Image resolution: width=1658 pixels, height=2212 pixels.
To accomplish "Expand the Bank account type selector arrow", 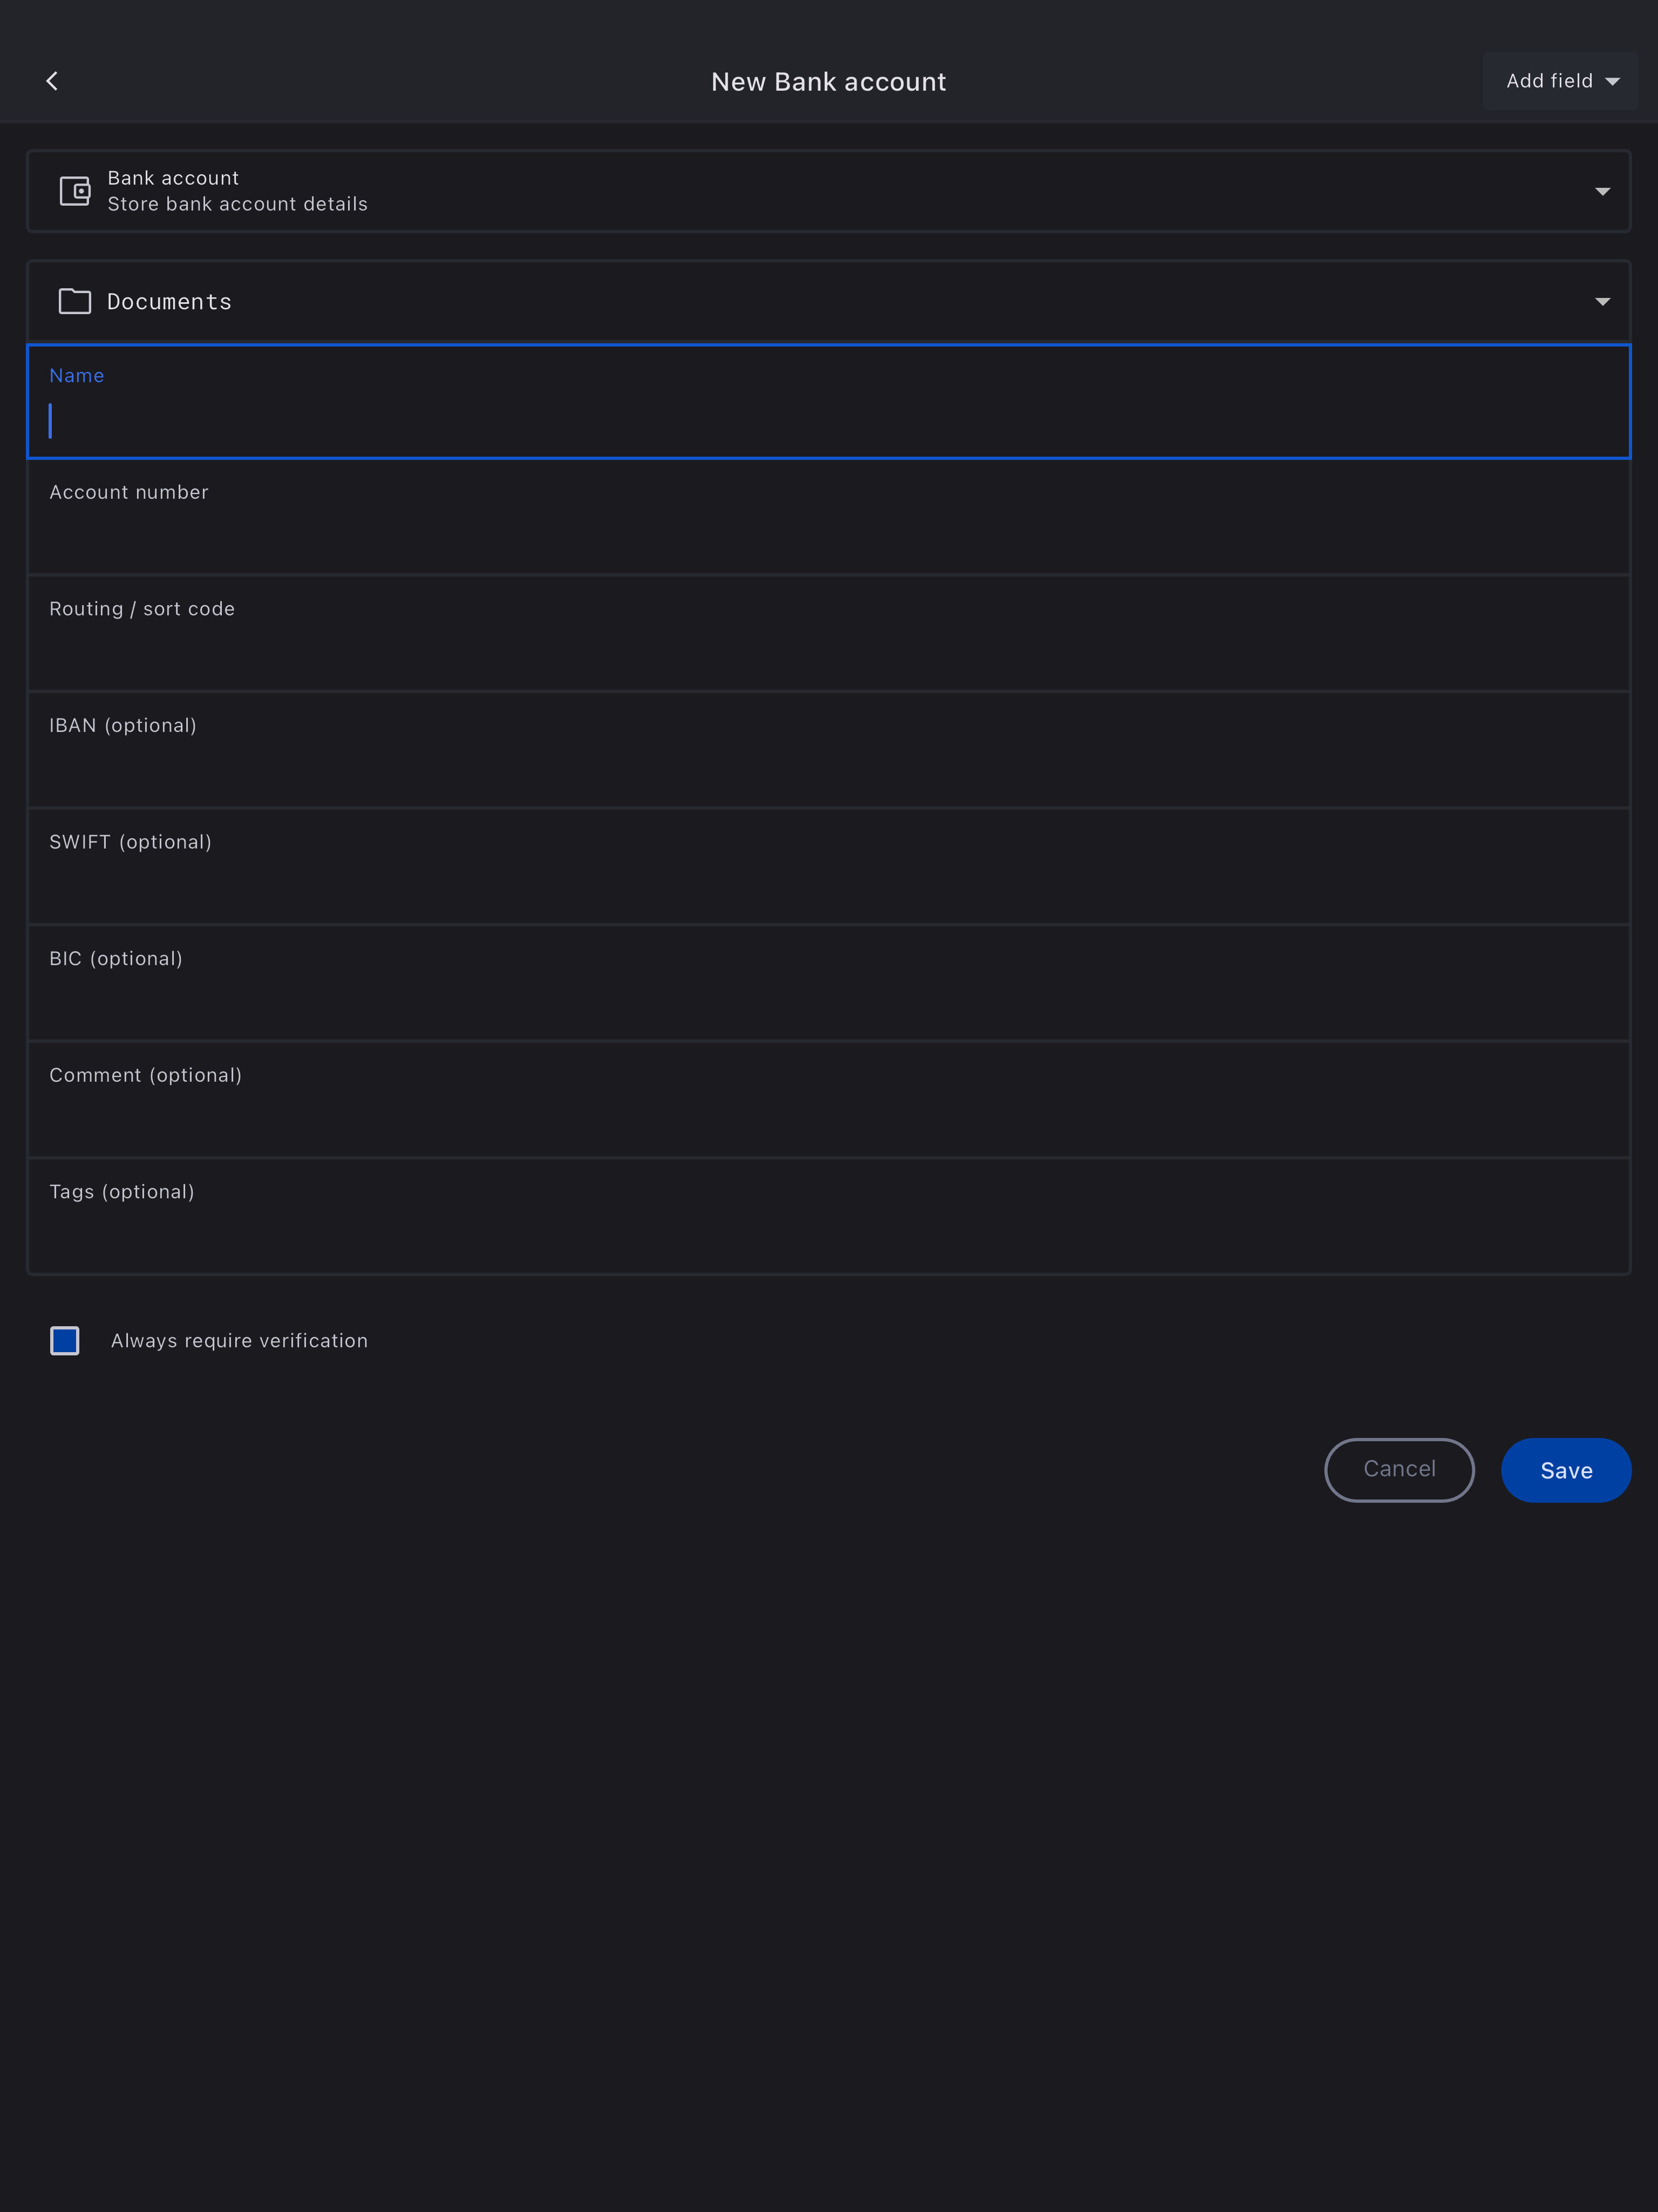I will click(1602, 191).
